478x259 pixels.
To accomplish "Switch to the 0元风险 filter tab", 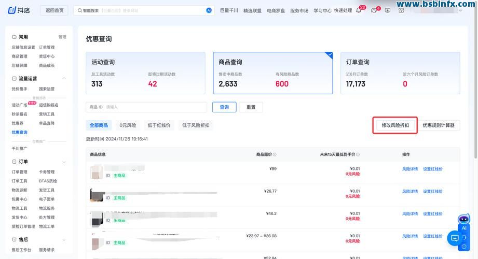I will click(128, 125).
